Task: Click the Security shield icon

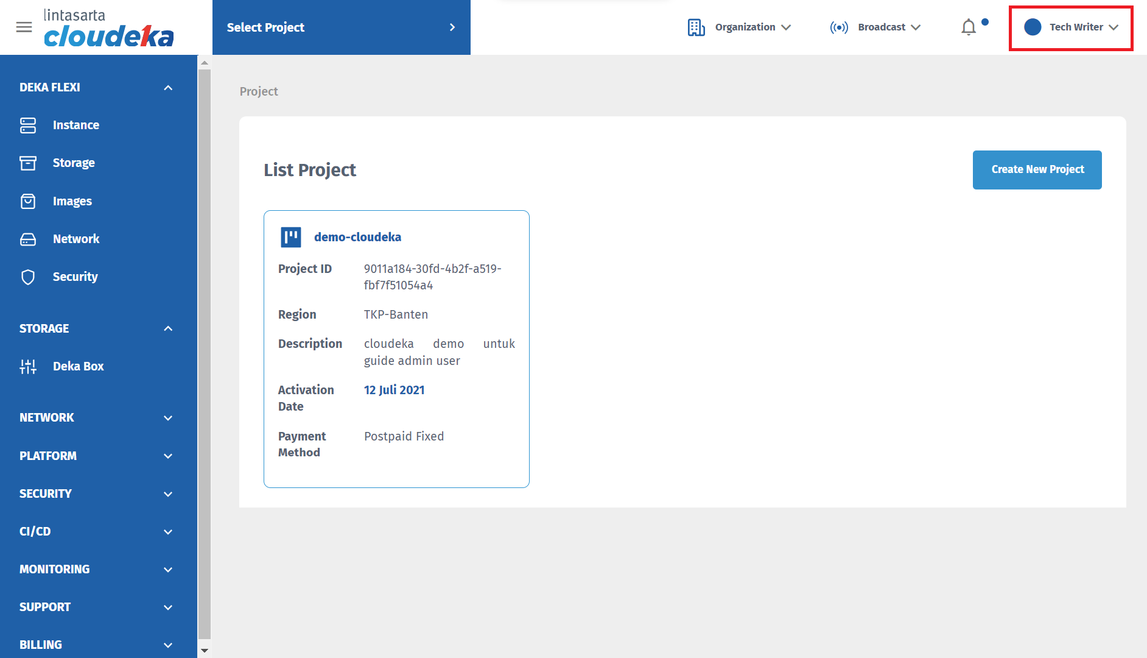Action: click(x=28, y=277)
